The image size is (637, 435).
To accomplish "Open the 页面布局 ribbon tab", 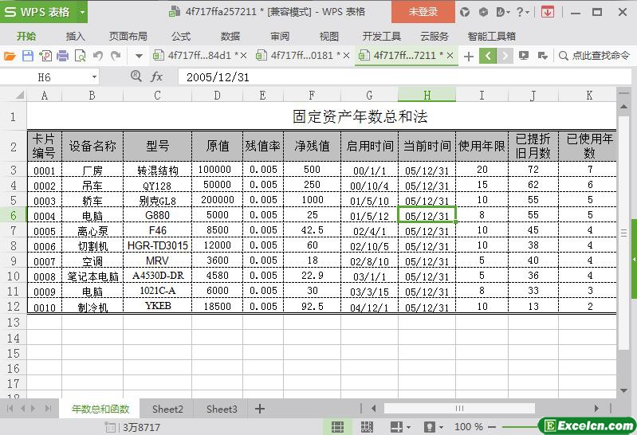I will point(128,36).
